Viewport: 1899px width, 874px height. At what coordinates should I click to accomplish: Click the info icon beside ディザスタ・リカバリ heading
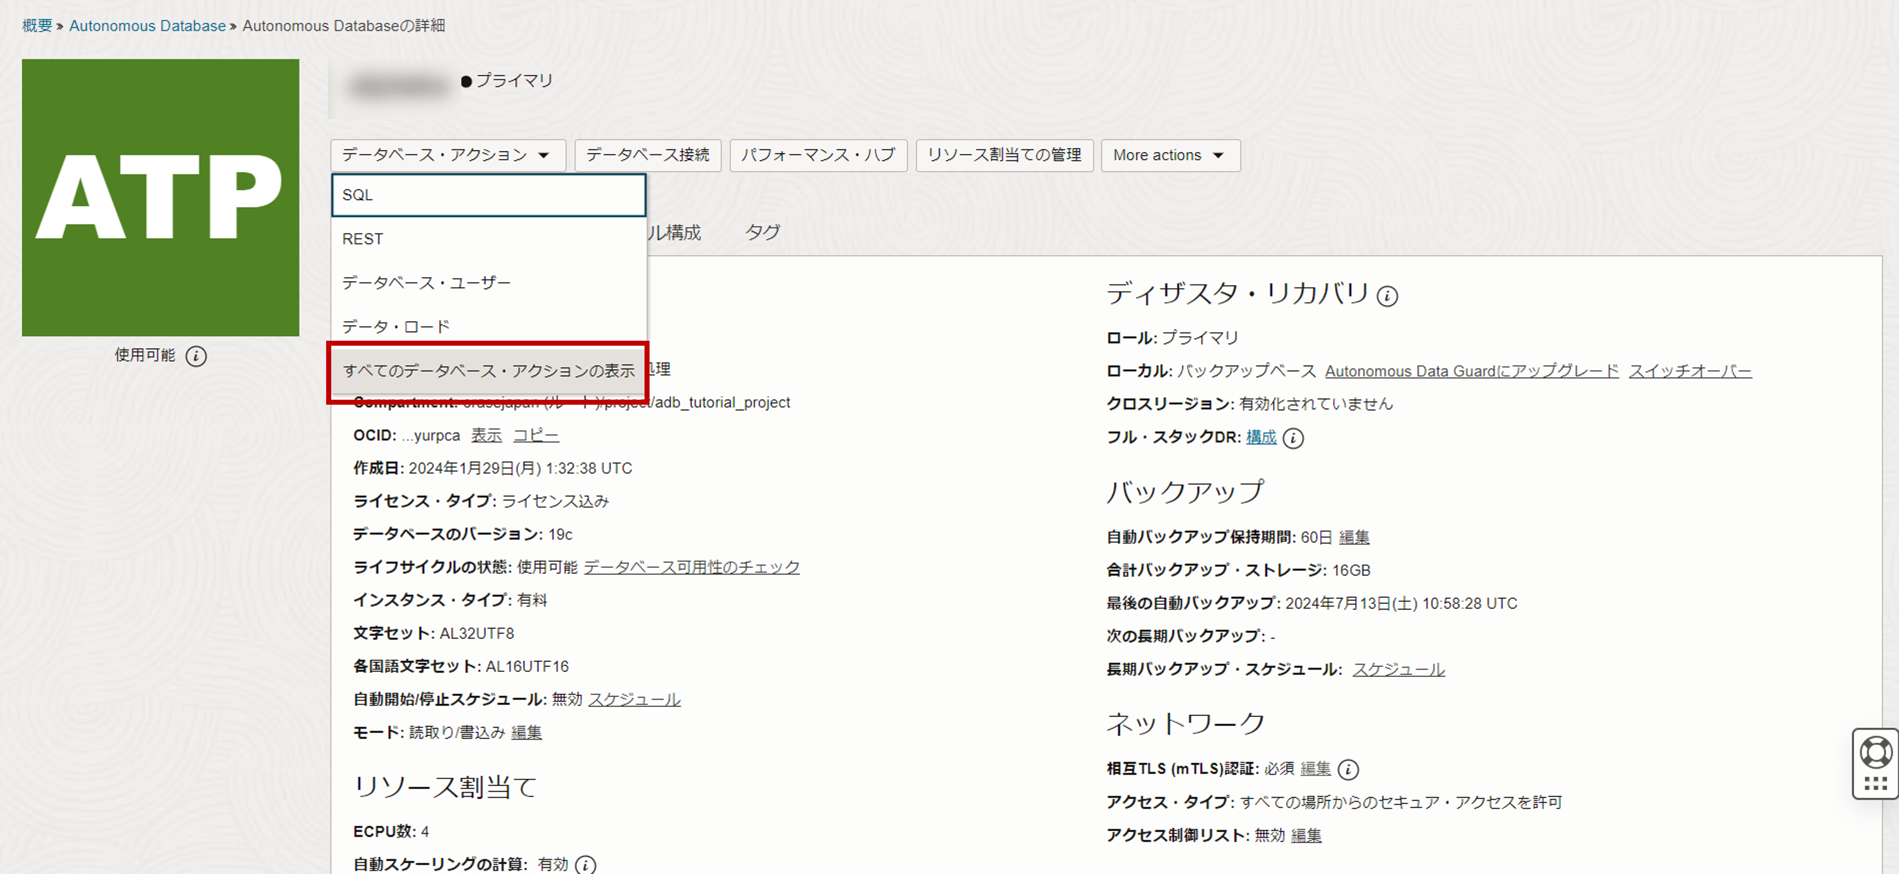coord(1386,296)
